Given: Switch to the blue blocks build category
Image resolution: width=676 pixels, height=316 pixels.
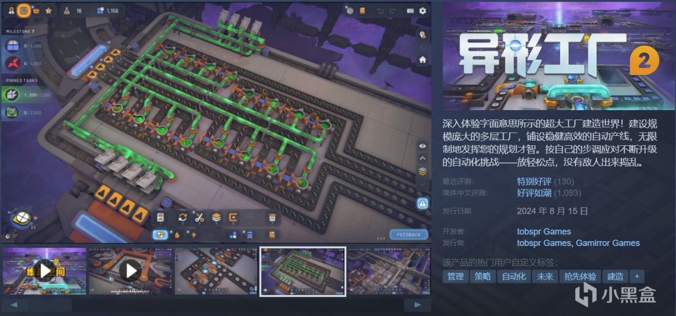Looking at the screenshot, I should click(x=233, y=235).
